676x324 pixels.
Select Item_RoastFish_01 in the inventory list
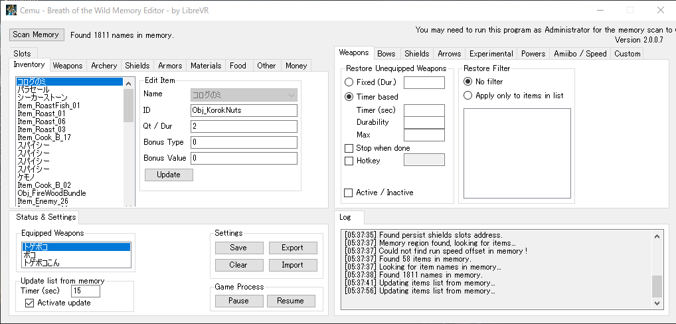(x=69, y=106)
